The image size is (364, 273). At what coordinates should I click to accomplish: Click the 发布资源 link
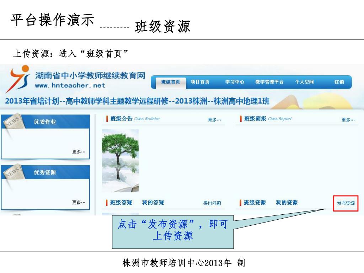click(x=346, y=203)
